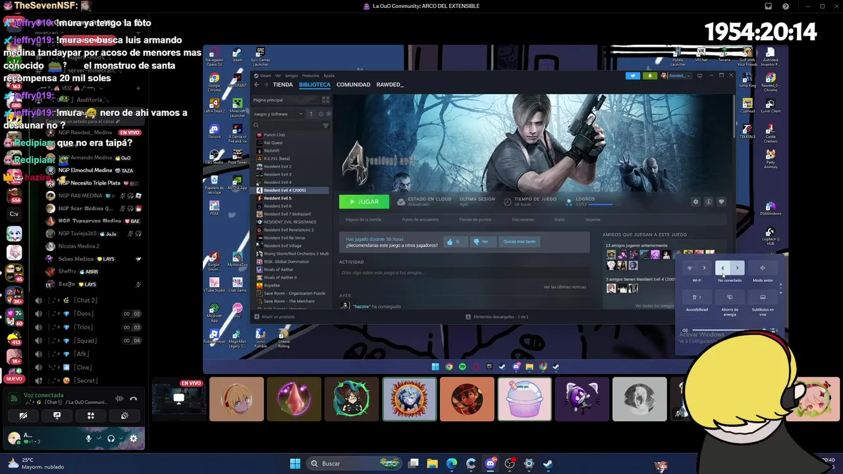
Task: Open Steam announcements megaphone button
Action: pos(633,76)
